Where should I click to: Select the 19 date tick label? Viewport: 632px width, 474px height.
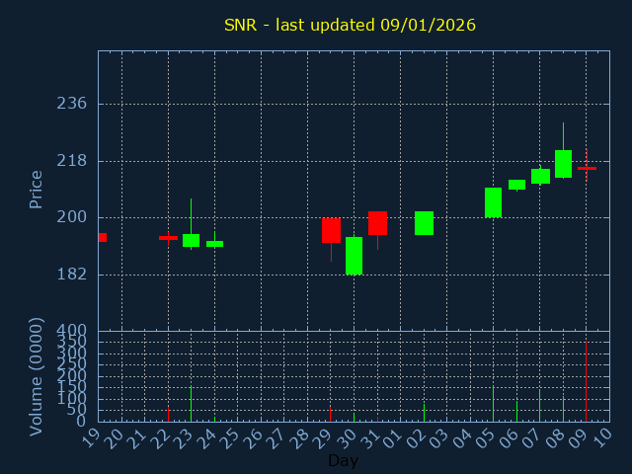(x=94, y=436)
